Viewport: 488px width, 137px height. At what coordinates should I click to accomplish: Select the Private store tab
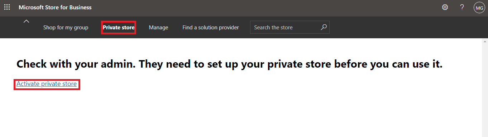click(x=119, y=28)
